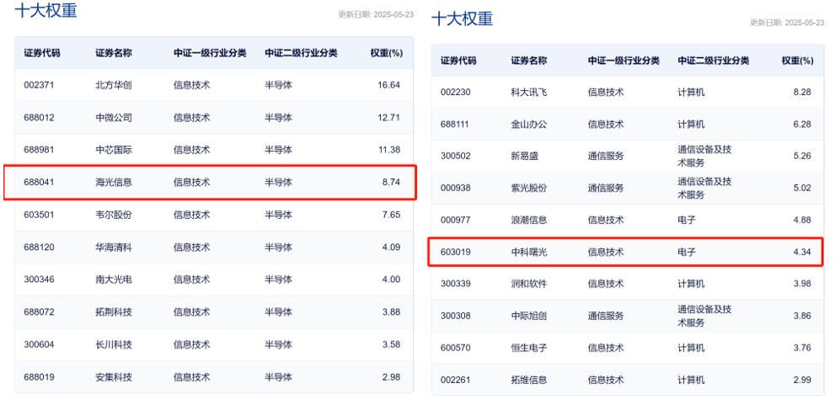Viewport: 835px width, 405px height.
Task: Click the 拓荆科技 name cell
Action: (114, 312)
